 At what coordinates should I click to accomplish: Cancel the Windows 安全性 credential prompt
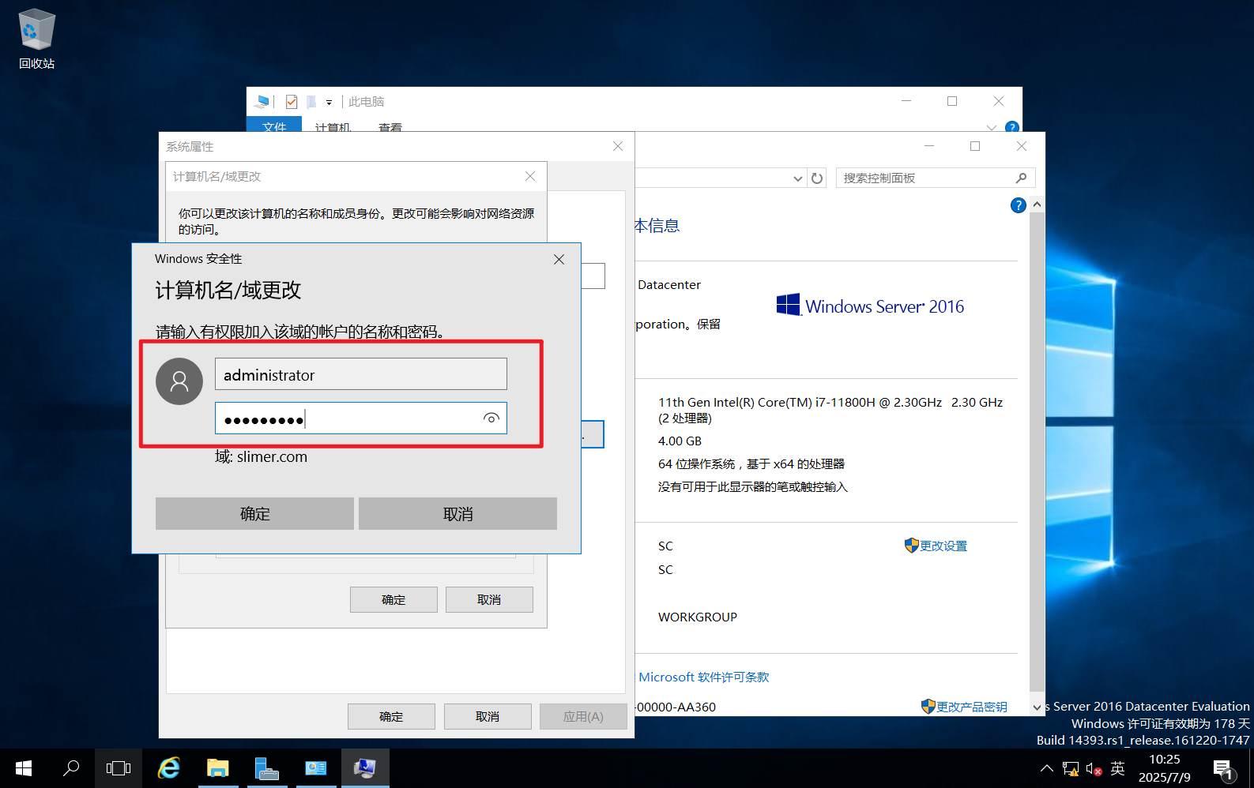tap(458, 514)
